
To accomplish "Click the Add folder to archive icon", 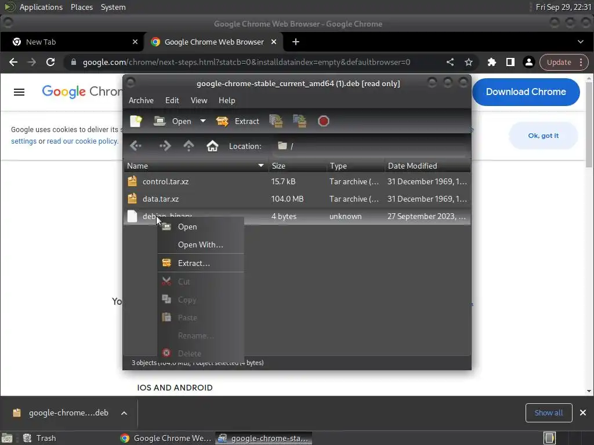I will point(300,121).
